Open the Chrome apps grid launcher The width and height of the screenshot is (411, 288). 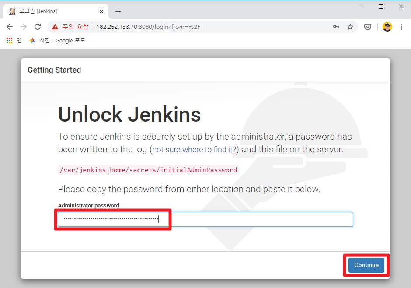click(x=9, y=40)
